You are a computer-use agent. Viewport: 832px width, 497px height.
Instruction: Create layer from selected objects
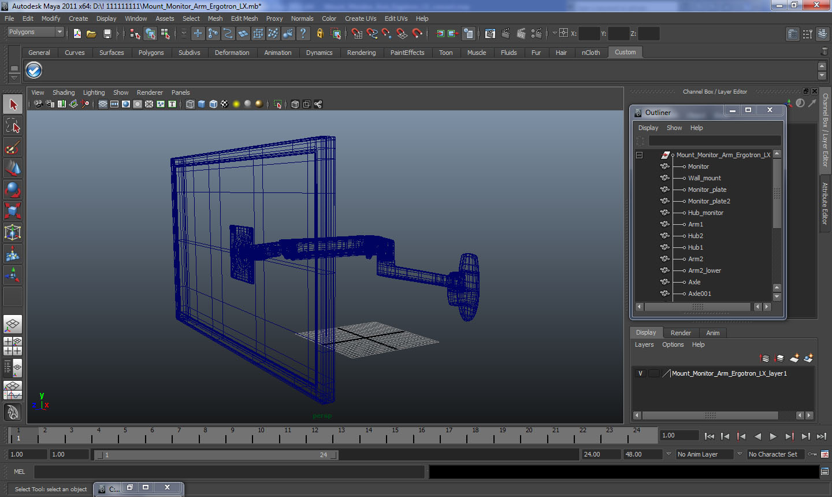click(808, 358)
